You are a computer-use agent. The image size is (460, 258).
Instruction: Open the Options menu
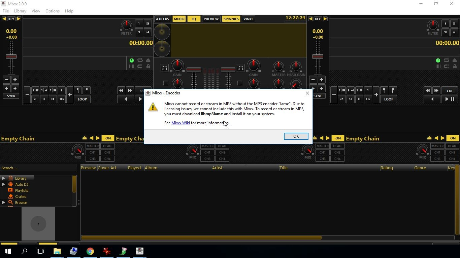coord(53,11)
